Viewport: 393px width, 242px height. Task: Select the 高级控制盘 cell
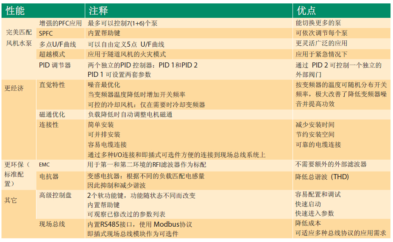pyautogui.click(x=55, y=195)
